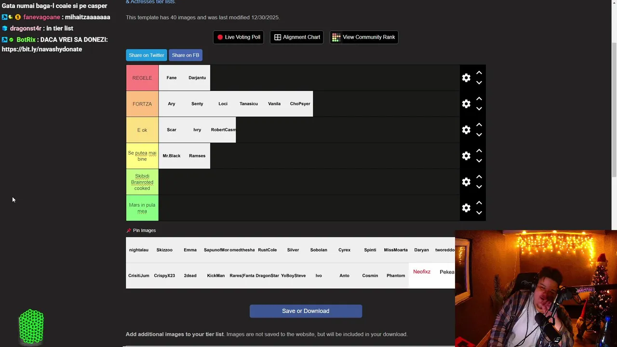The height and width of the screenshot is (347, 617).
Task: Select Ary tile in FORTZA tier
Action: 172,104
